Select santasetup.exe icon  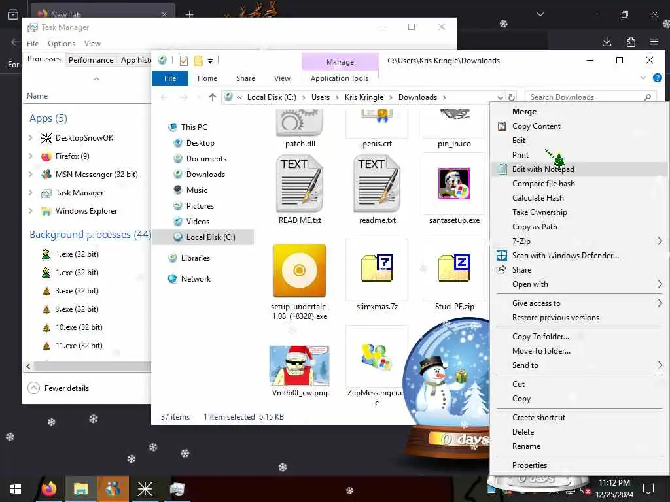(x=454, y=184)
